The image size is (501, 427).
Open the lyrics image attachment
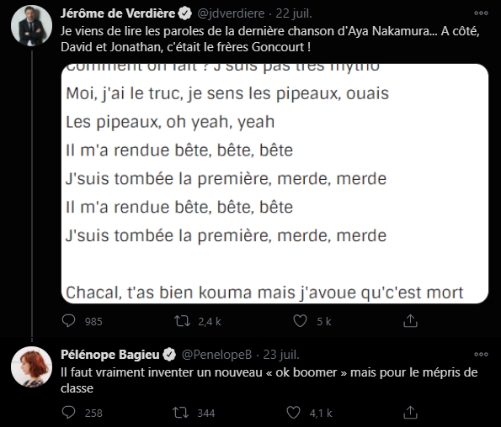274,183
